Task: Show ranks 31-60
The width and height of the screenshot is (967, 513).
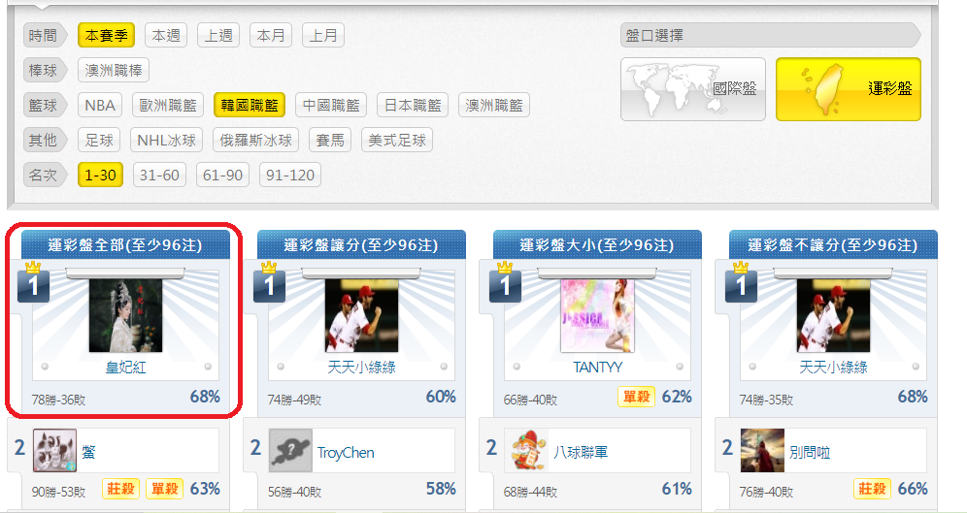Action: coord(159,175)
